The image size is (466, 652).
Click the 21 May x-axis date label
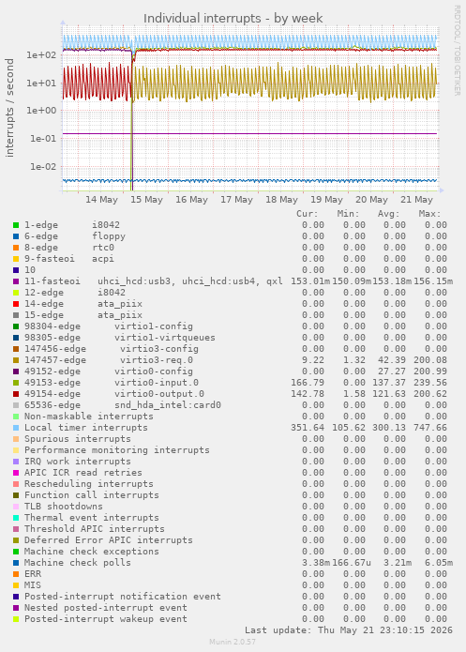coord(416,200)
